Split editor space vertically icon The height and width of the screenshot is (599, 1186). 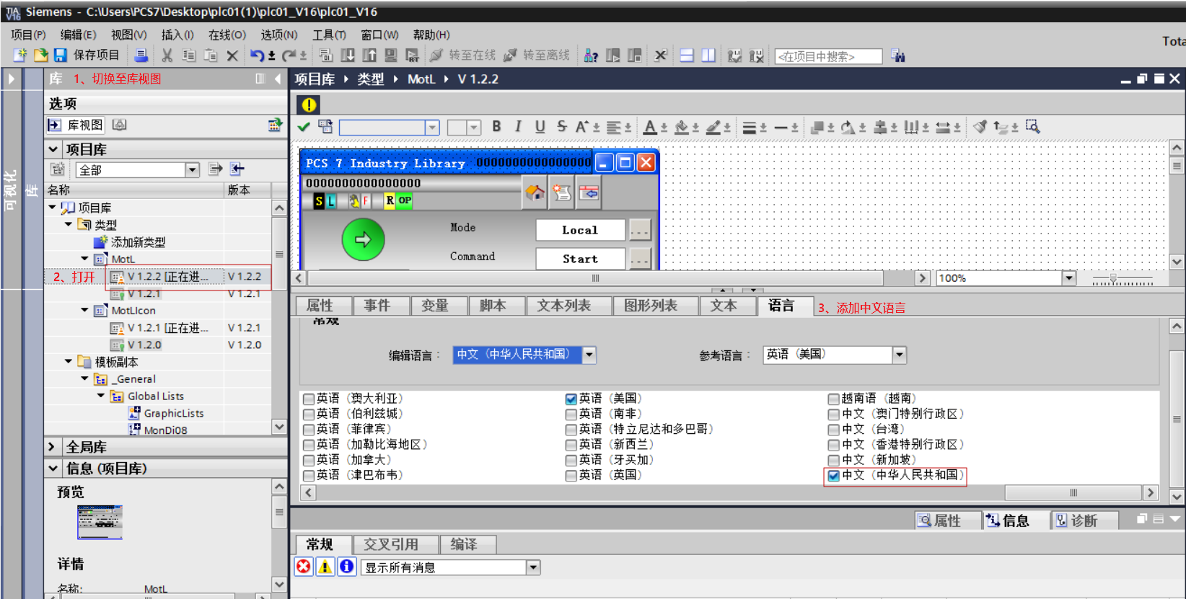(708, 56)
